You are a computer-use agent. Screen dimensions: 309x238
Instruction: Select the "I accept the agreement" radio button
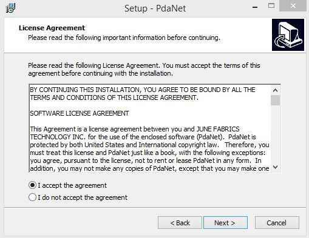pos(32,185)
